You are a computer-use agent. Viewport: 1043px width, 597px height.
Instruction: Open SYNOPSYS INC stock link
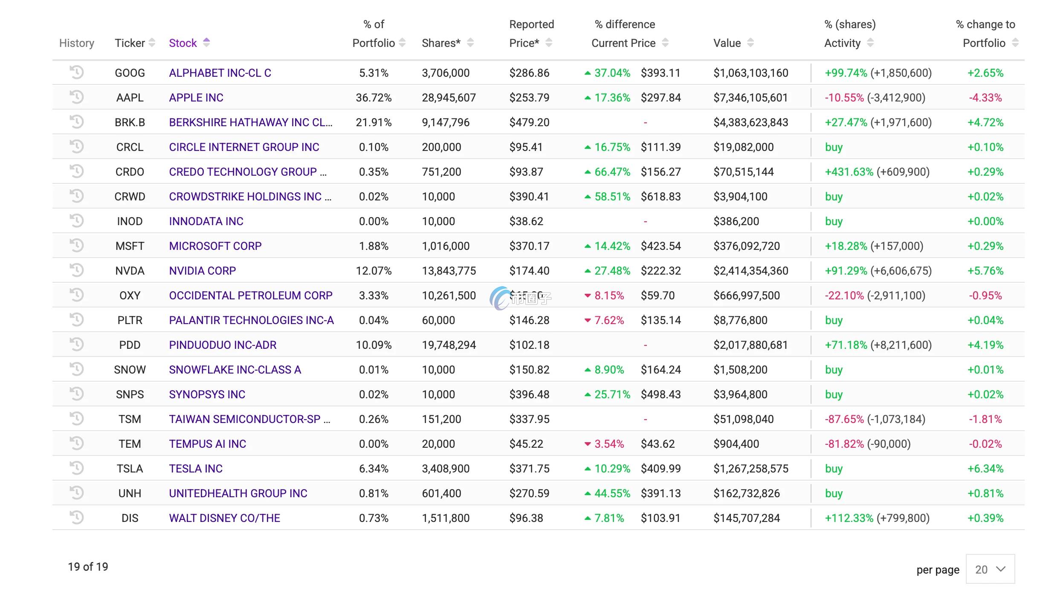[207, 394]
